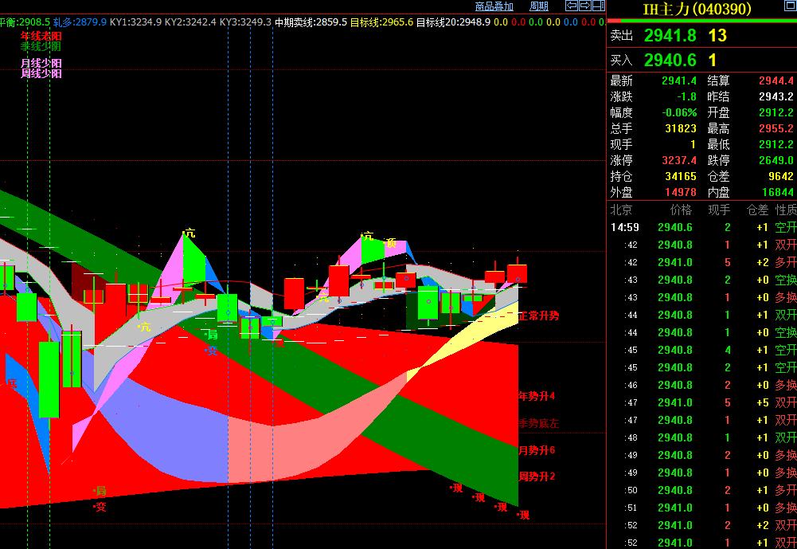The height and width of the screenshot is (549, 797).
Task: Click the yellow 顶 marker on chart
Action: coord(391,242)
